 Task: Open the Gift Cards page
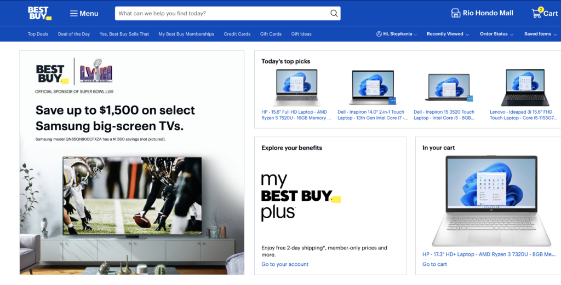click(x=271, y=34)
